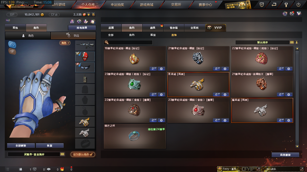Screen dimensions: 307x172
Task: Click the shield icon in top bar
Action: tap(262, 5)
